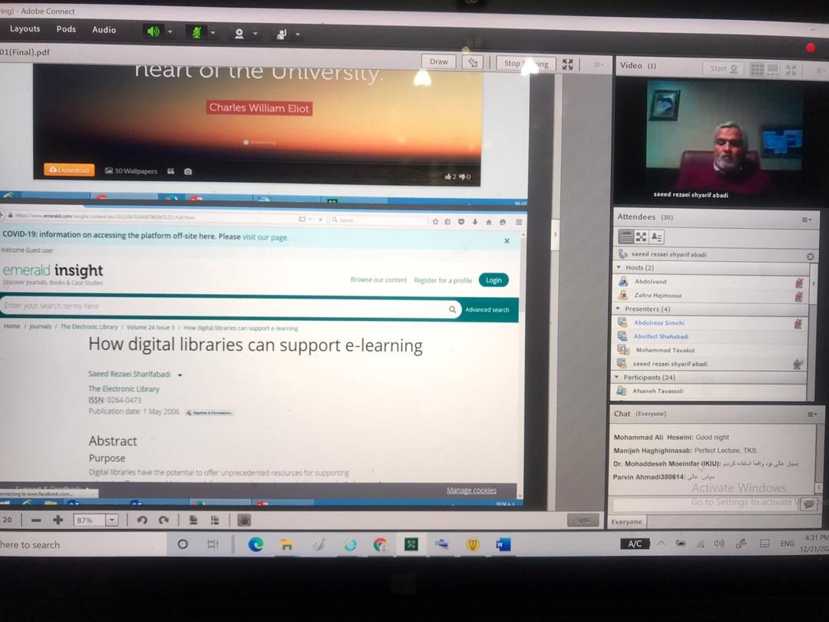Toggle full screen for the Share pod
Image resolution: width=829 pixels, height=622 pixels.
(x=568, y=65)
